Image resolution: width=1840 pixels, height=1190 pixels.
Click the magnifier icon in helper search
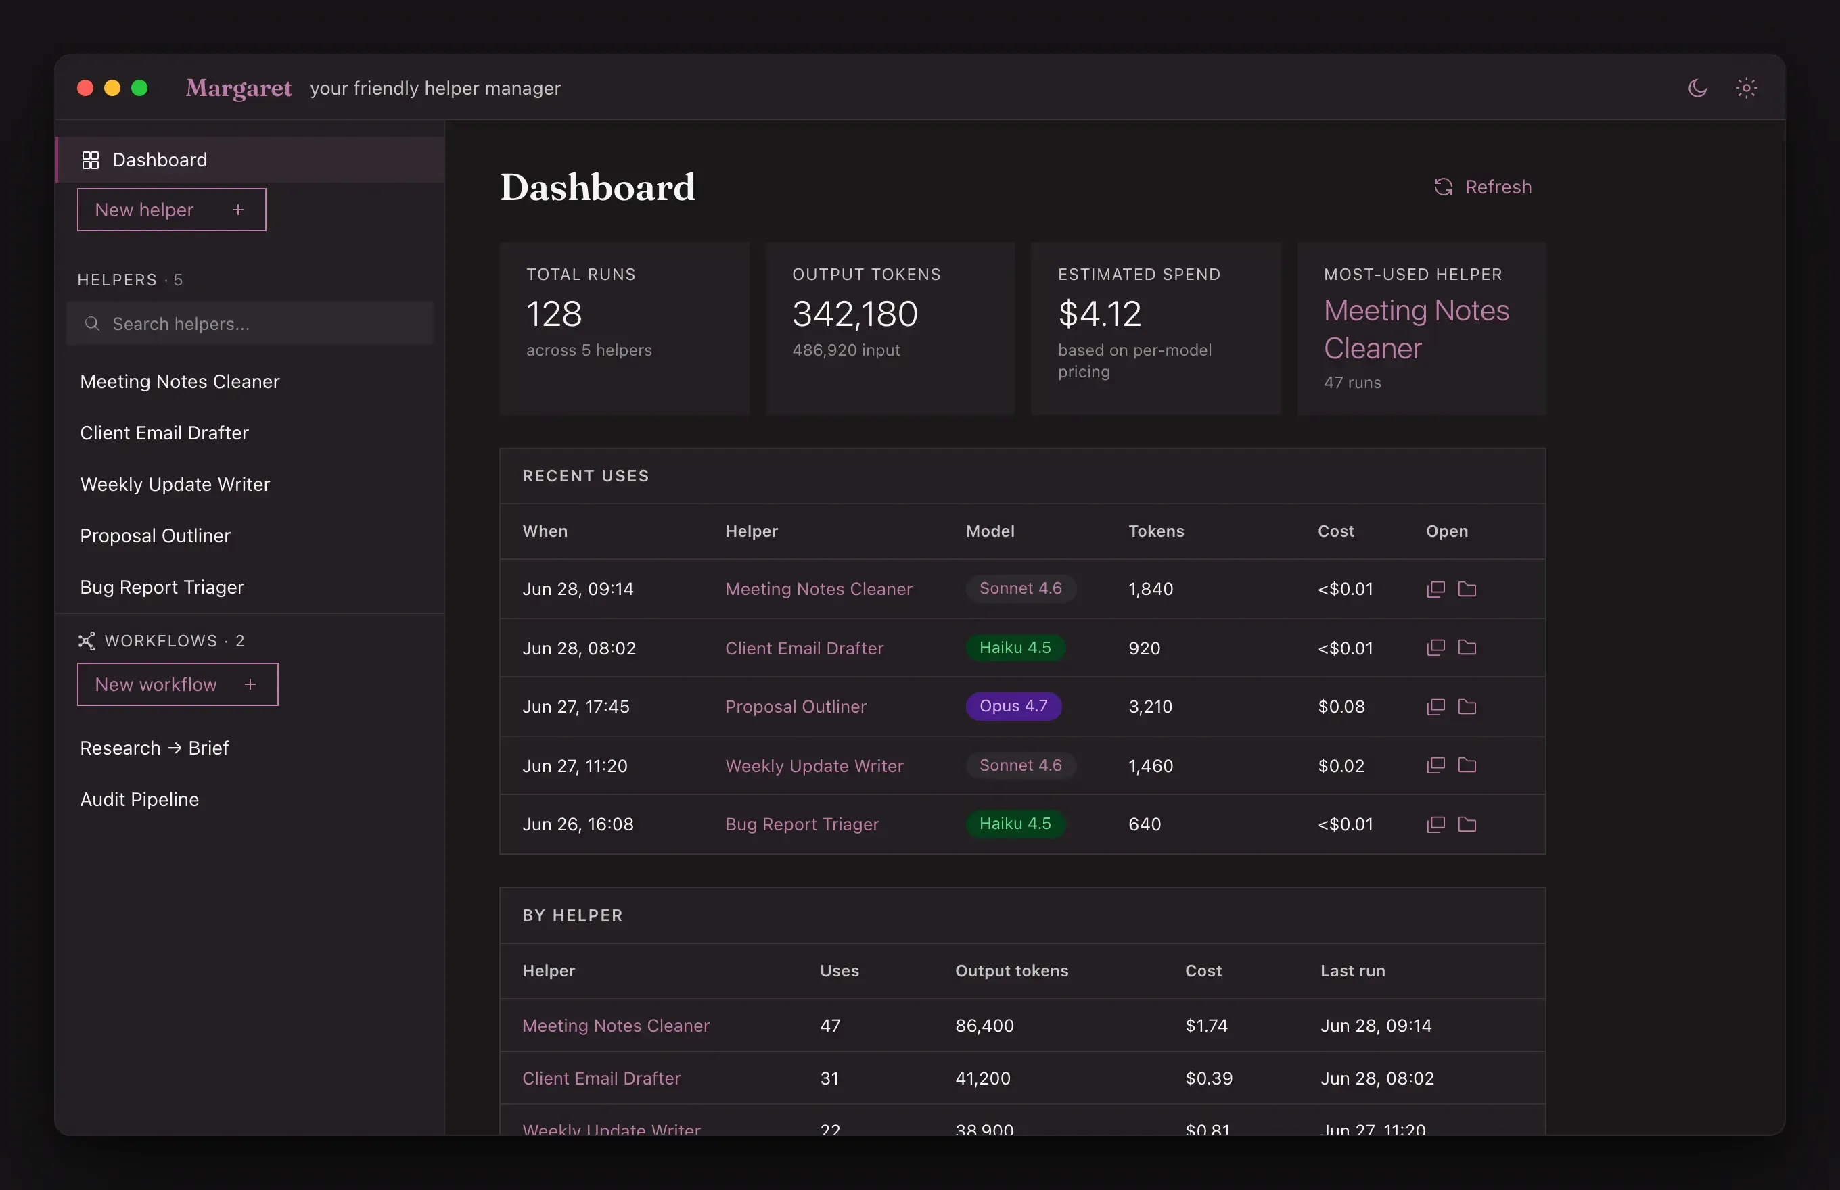92,323
